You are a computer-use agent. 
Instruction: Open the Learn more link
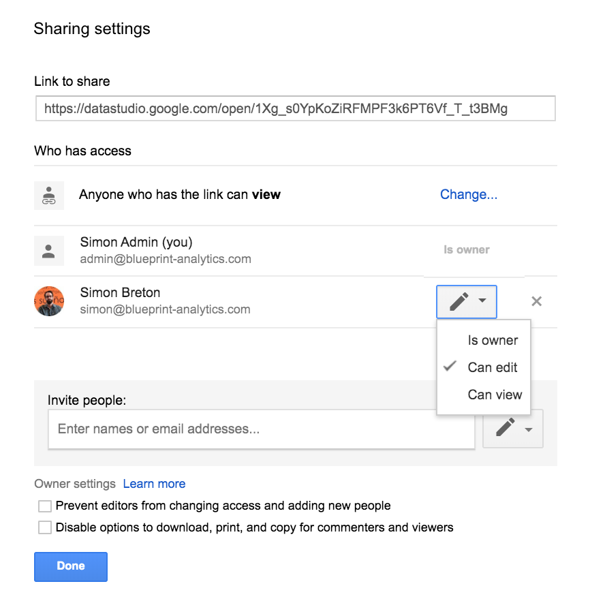[x=154, y=484]
